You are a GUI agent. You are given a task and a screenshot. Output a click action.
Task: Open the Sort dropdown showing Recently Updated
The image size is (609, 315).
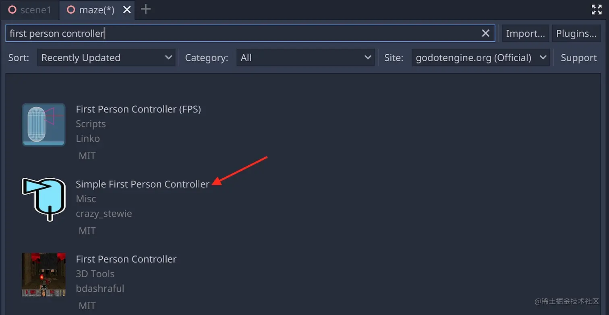pyautogui.click(x=106, y=58)
